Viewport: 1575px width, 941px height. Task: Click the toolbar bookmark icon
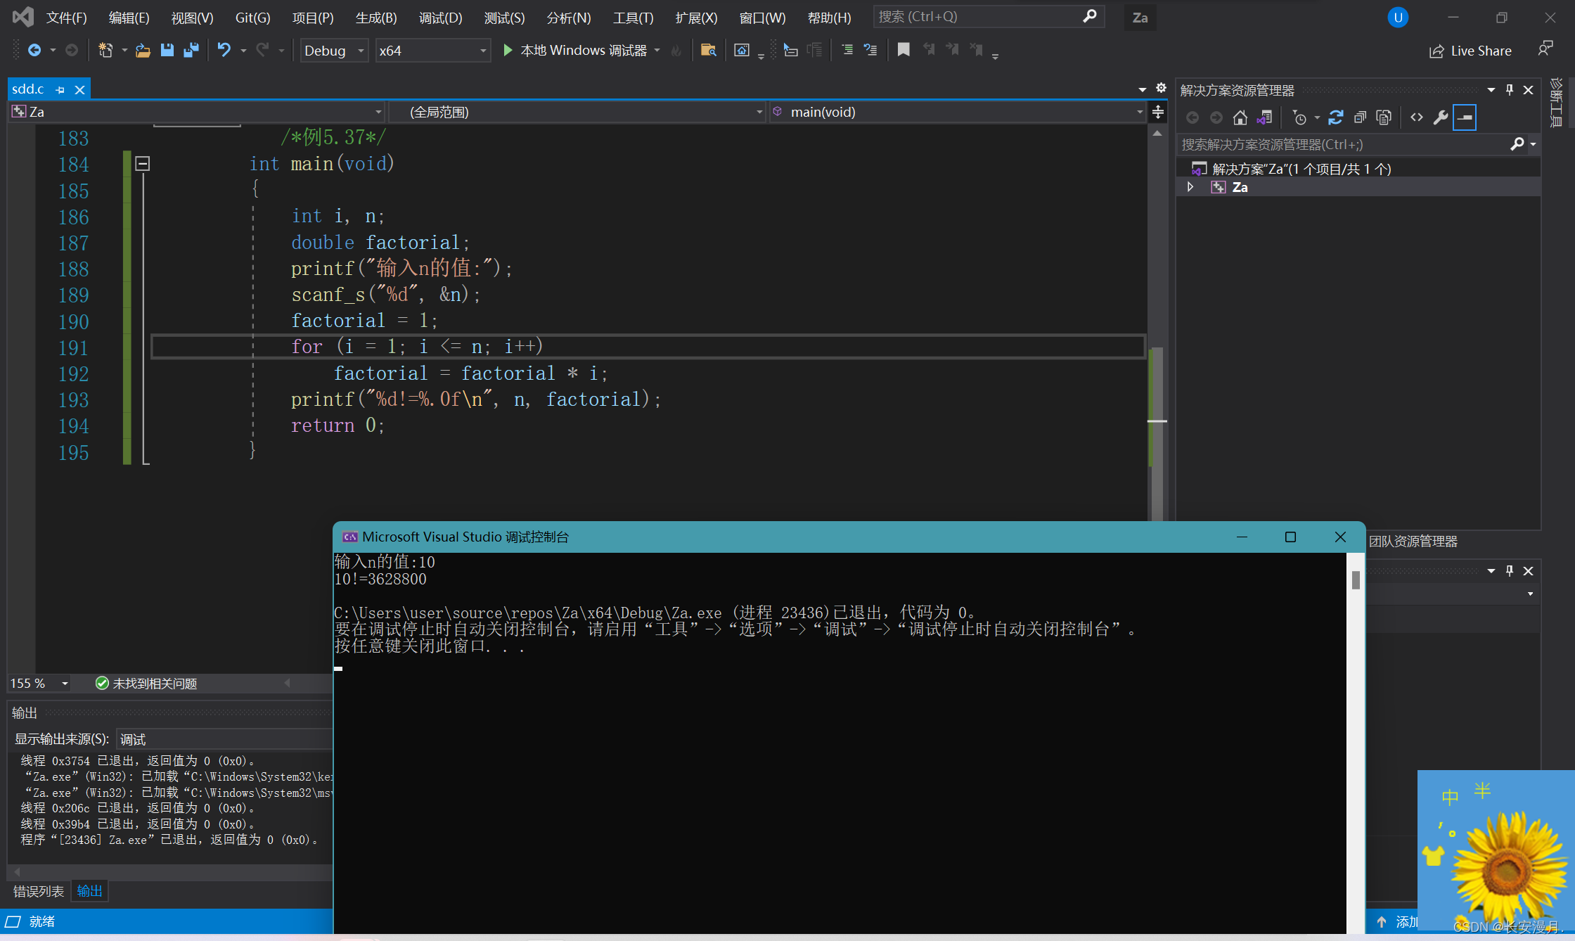904,50
